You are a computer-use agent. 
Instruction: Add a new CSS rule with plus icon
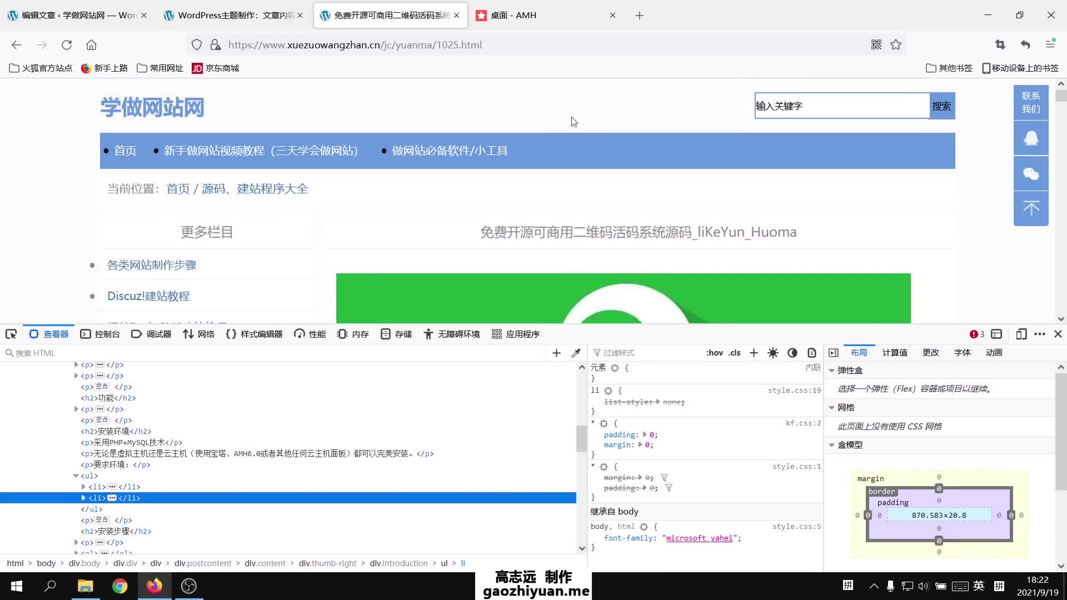click(753, 352)
